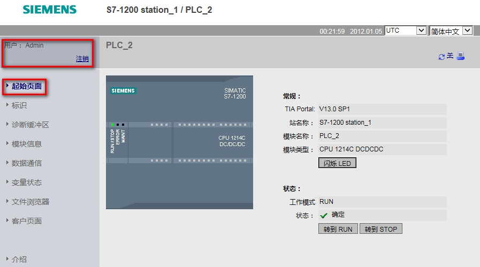Click the triangle arrow beside 客户页面
The height and width of the screenshot is (267, 480).
tap(7, 220)
